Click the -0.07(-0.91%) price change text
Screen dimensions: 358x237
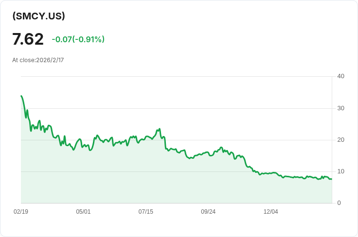78,39
